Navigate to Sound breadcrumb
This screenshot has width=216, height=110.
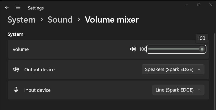click(60, 19)
